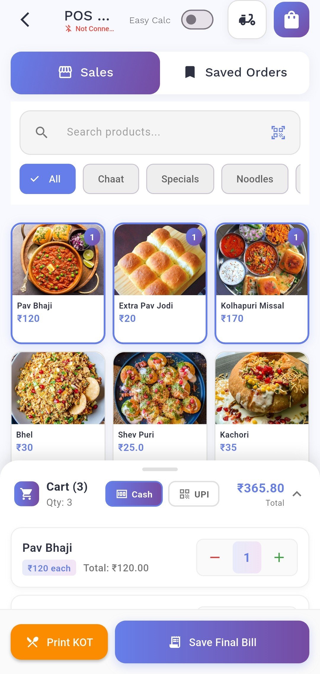Increase Pav Bhaji quantity with plus

(279, 557)
